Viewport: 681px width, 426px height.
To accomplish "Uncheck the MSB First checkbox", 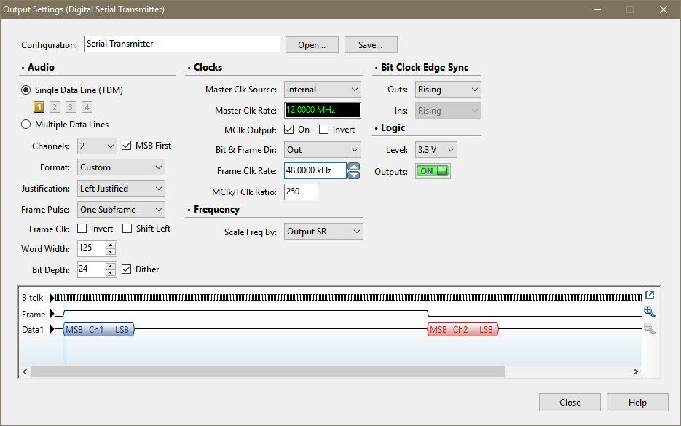I will tap(127, 146).
